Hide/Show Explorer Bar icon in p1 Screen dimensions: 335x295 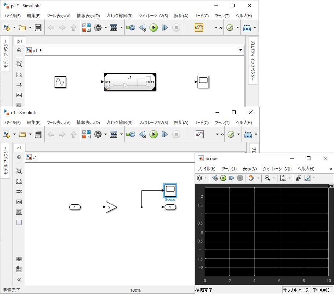(x=19, y=50)
